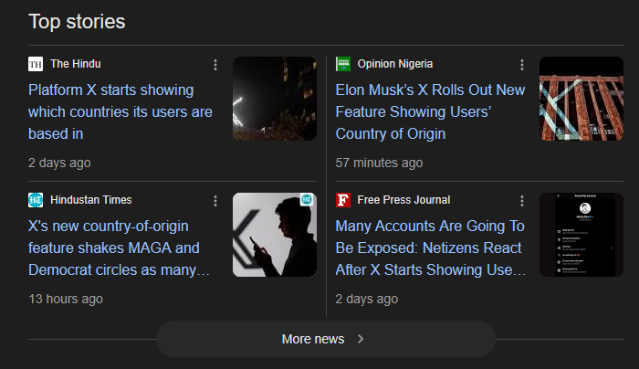The height and width of the screenshot is (369, 639).
Task: Click the '13 hours ago' timestamp
Action: pyautogui.click(x=66, y=299)
